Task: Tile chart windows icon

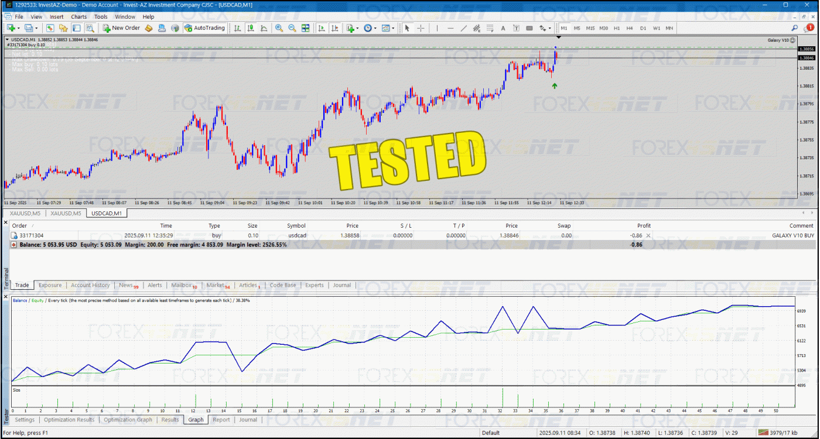Action: 306,28
